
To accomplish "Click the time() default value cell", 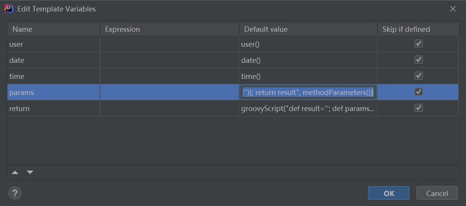I will point(308,76).
